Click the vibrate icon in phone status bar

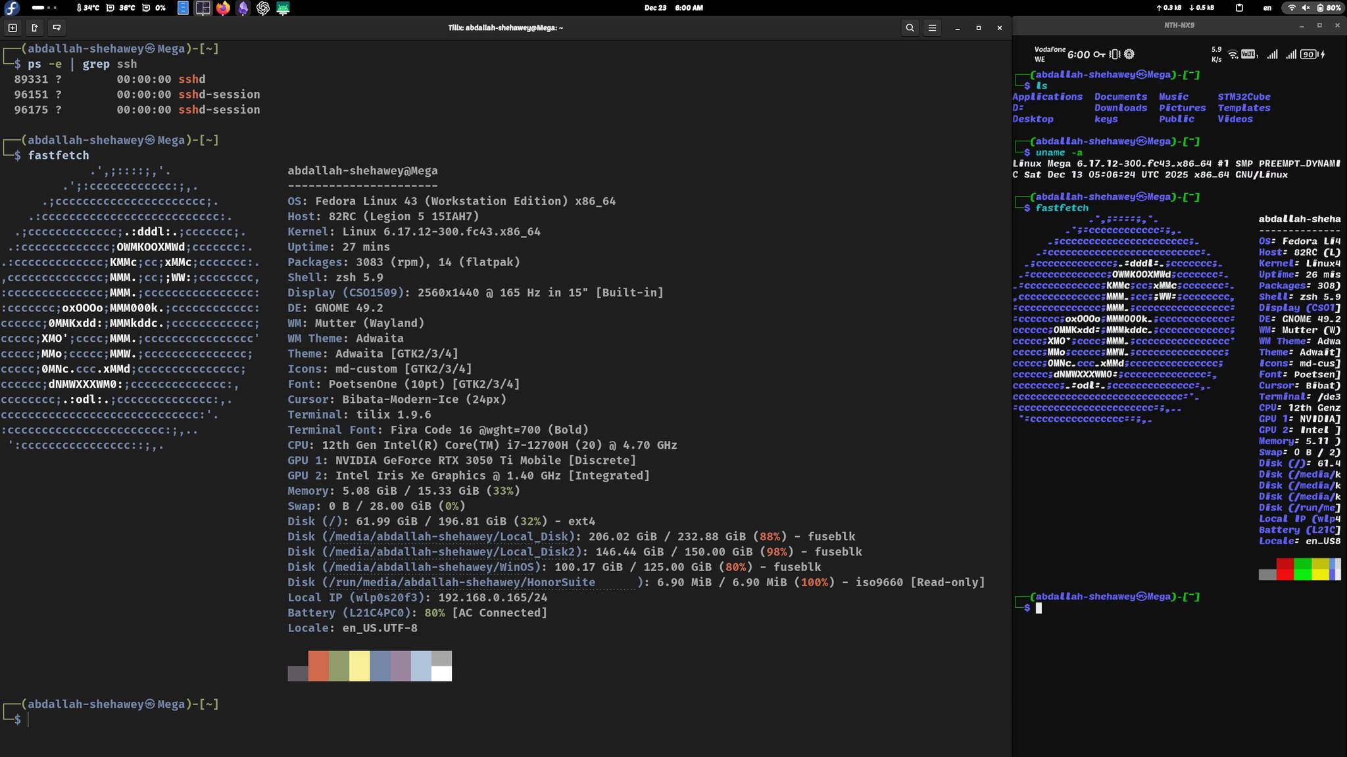coord(1114,55)
